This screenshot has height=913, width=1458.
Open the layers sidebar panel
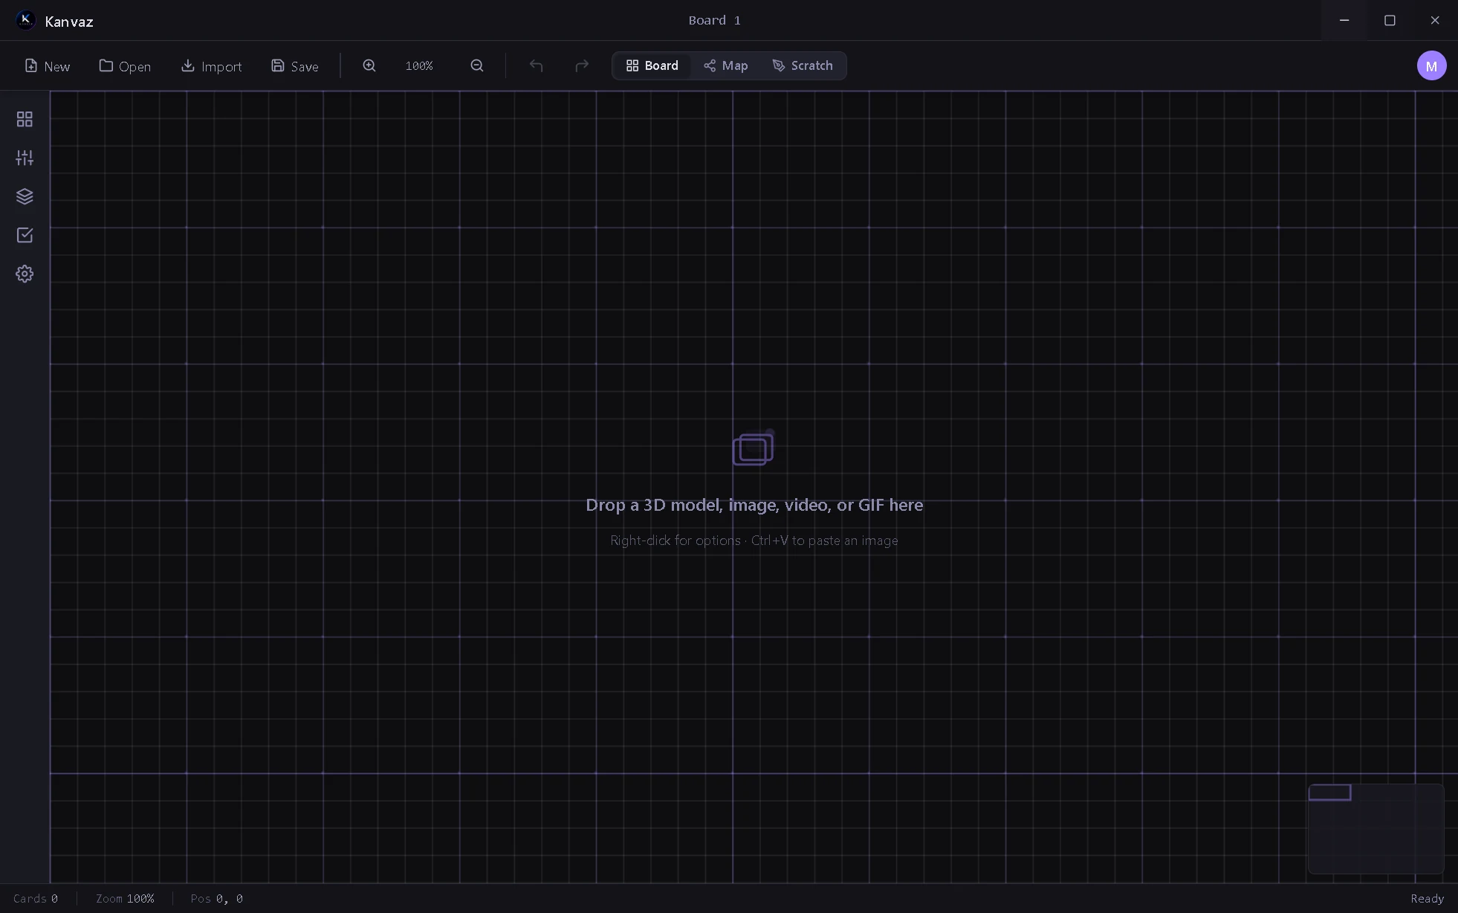(x=25, y=196)
